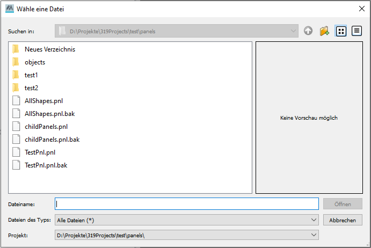Go up one directory level
The image size is (371, 248).
tap(308, 31)
